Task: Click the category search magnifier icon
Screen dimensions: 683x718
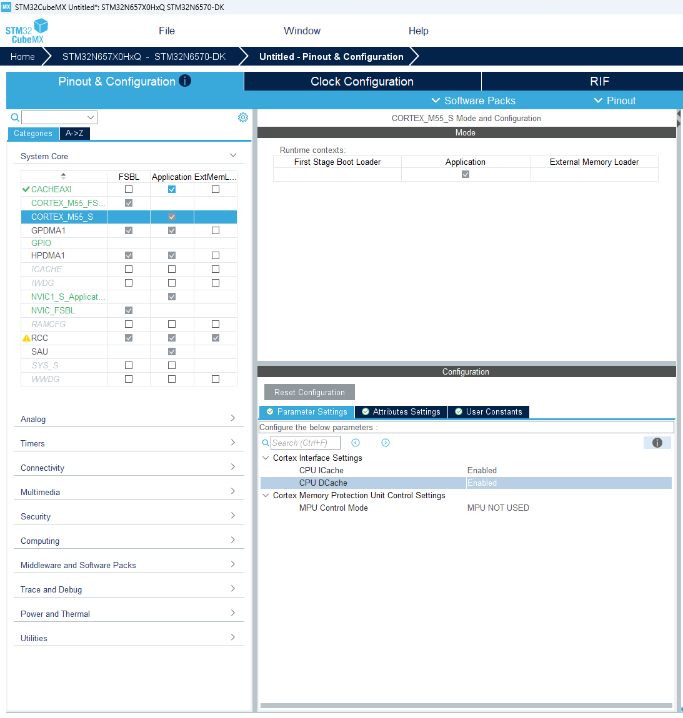Action: (x=15, y=117)
